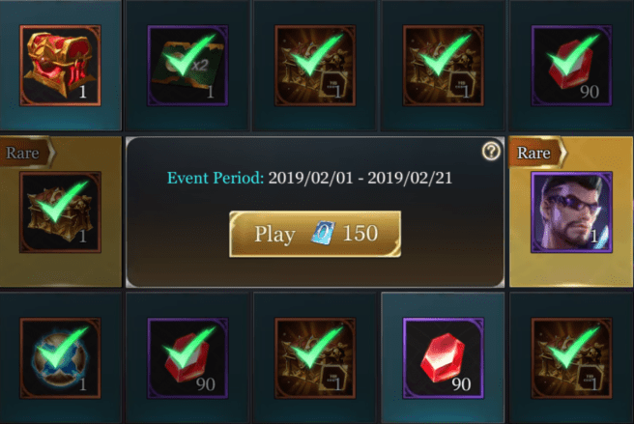Click the Rare label above the bronze chest
Viewport: 634px width, 424px height.
pos(22,153)
